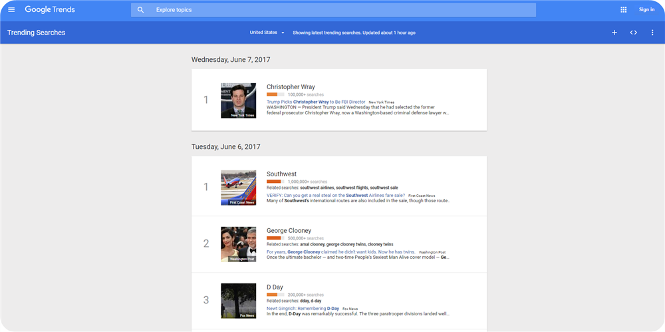The image size is (665, 332).
Task: Click Sign in
Action: point(646,10)
